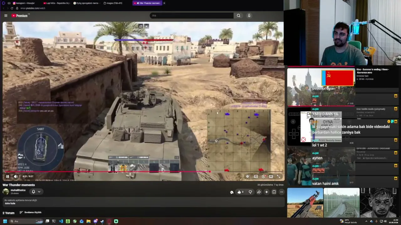Click the YouTube 'Ara' search field
This screenshot has height=225, width=401.
pos(191,15)
